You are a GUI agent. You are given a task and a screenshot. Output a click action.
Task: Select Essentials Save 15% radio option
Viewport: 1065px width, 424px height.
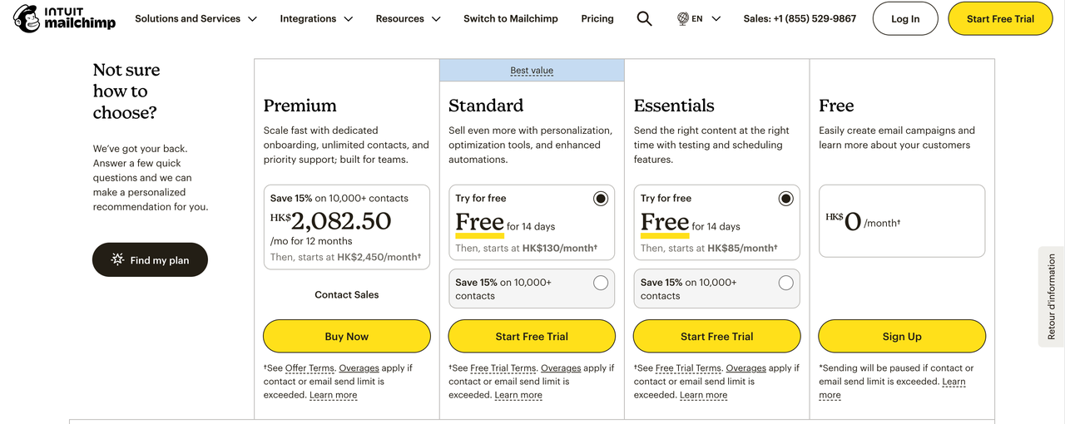[785, 283]
